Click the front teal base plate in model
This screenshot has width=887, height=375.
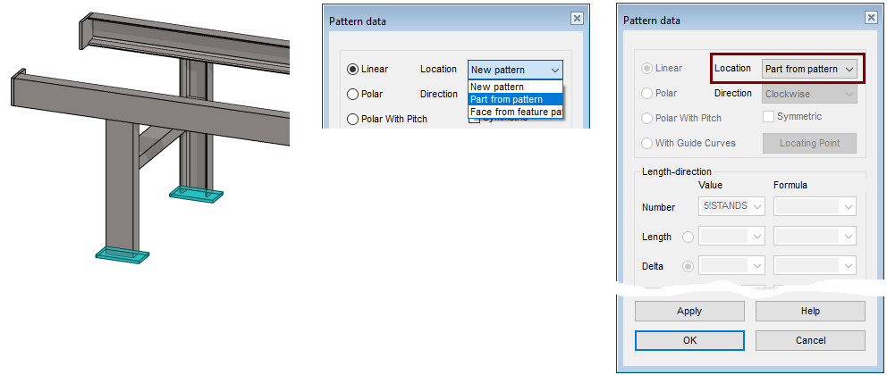click(x=122, y=254)
